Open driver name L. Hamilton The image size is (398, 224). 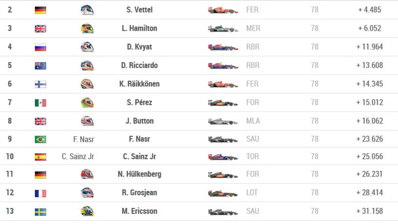coord(139,28)
